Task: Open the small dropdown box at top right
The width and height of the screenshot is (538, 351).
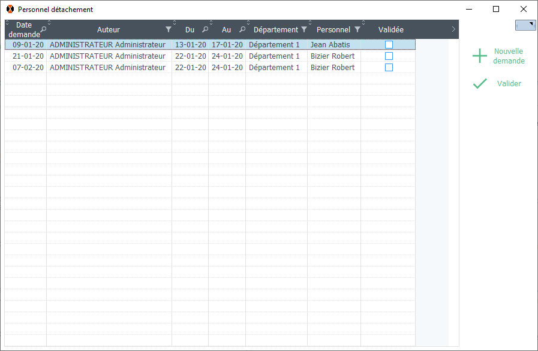Action: (x=525, y=25)
